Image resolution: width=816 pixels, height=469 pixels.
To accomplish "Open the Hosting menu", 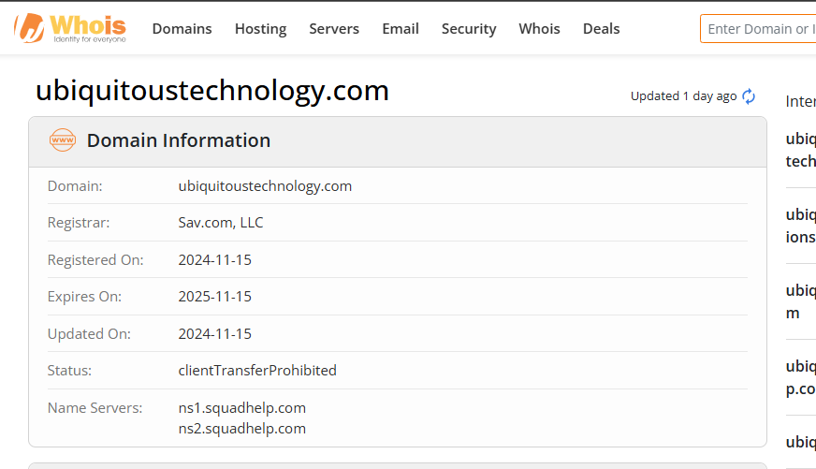I will pos(261,29).
